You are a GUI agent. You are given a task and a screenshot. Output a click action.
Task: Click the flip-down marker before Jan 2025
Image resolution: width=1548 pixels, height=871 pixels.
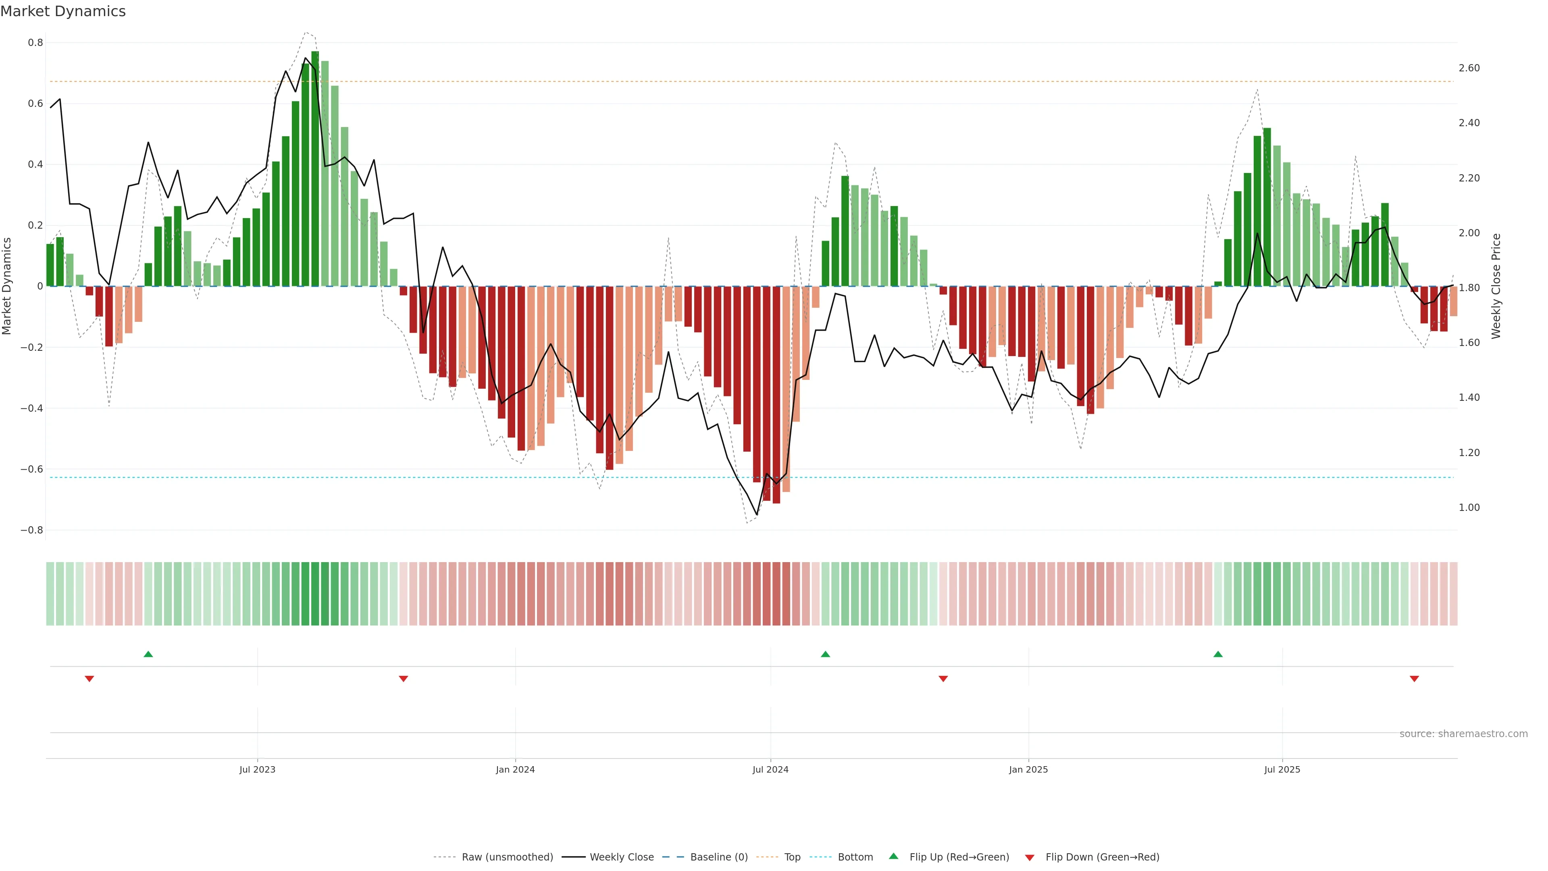point(943,679)
